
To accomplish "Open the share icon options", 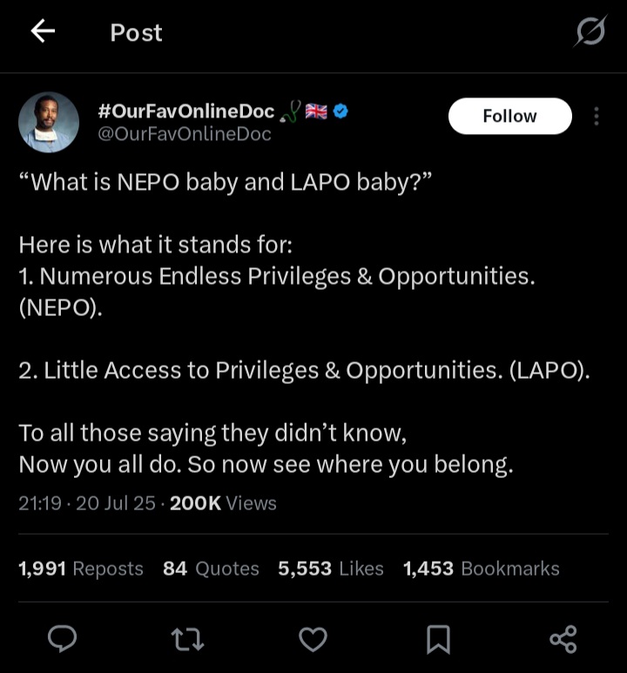I will click(563, 640).
